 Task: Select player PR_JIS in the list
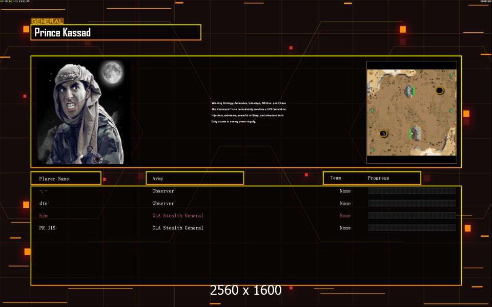click(47, 228)
